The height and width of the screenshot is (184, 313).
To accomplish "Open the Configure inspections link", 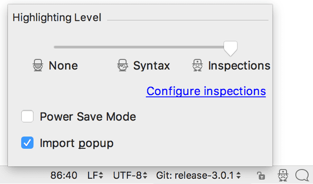I will coord(206,91).
